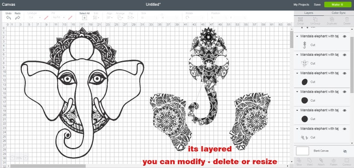354x168 pixels.
Task: Hide the elephant outline layer via eye
Action: click(x=345, y=55)
